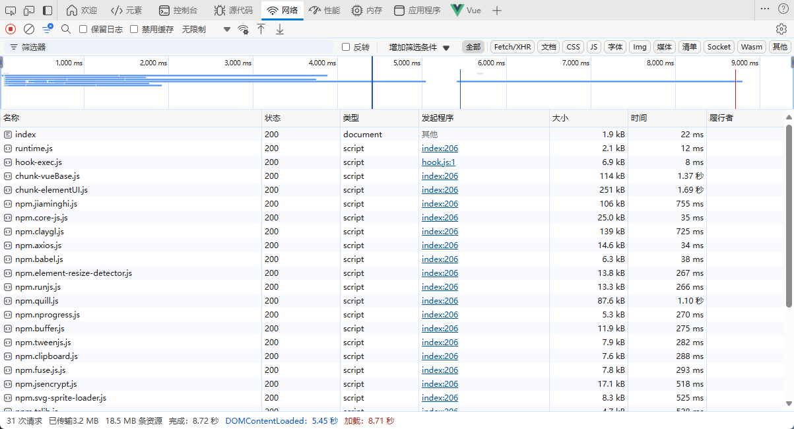This screenshot has width=794, height=429.
Task: Select the npm.claygl.js request
Action: pos(392,232)
